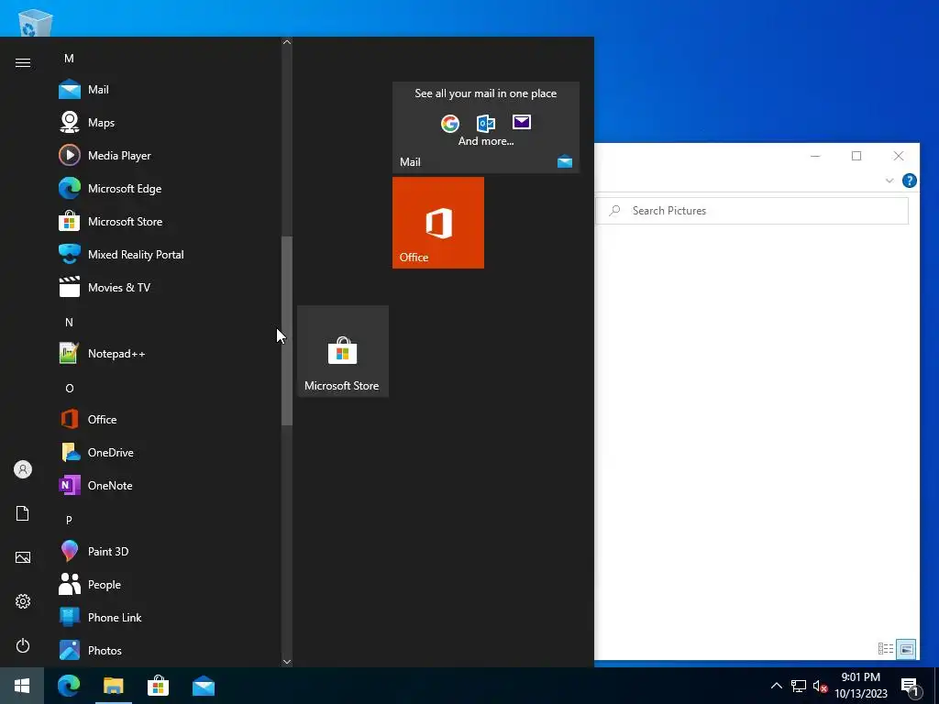Open network status tray icon

pos(799,686)
